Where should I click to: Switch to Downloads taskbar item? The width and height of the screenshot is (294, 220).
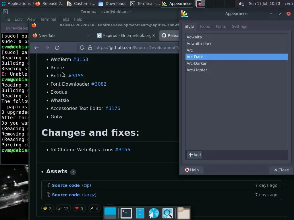112,3
